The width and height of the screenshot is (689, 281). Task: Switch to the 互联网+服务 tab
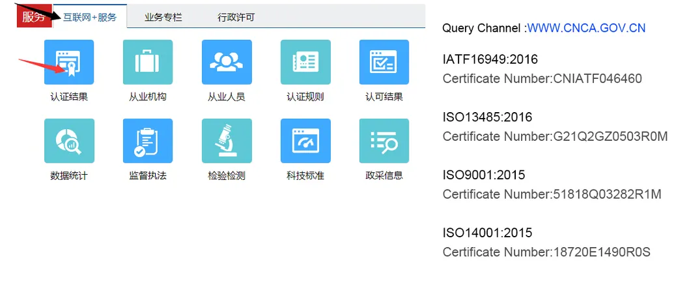point(90,18)
